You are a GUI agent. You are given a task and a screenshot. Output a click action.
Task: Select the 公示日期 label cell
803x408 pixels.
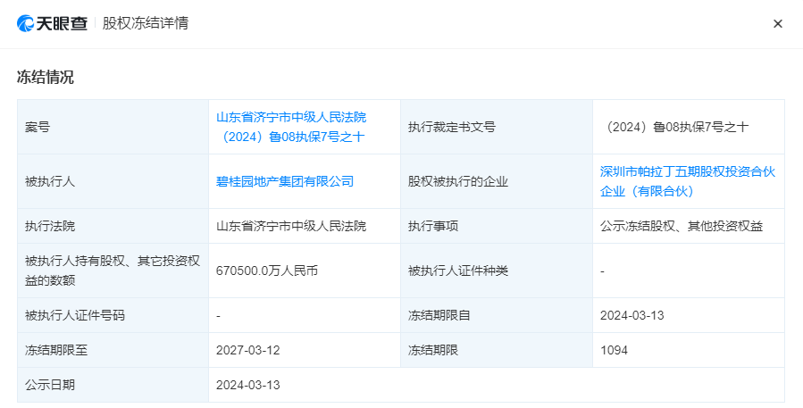(x=113, y=385)
